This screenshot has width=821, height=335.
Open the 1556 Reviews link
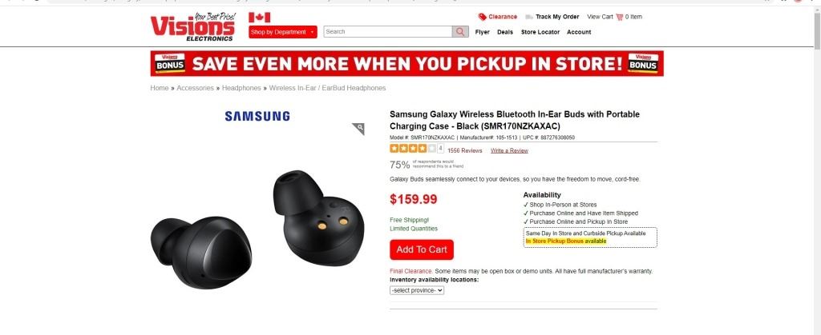465,150
